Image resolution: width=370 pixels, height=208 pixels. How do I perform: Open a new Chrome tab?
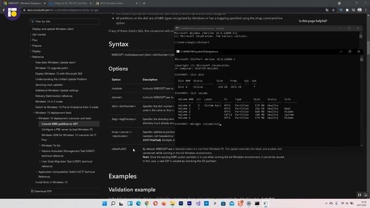(x=144, y=3)
